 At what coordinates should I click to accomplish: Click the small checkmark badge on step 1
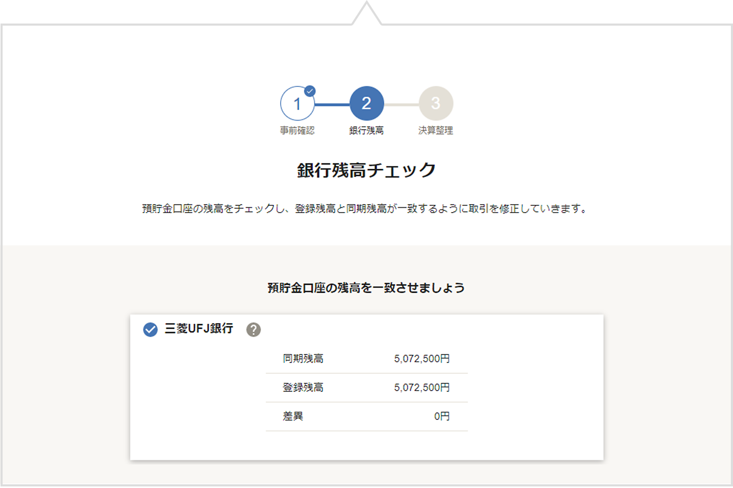tap(310, 91)
